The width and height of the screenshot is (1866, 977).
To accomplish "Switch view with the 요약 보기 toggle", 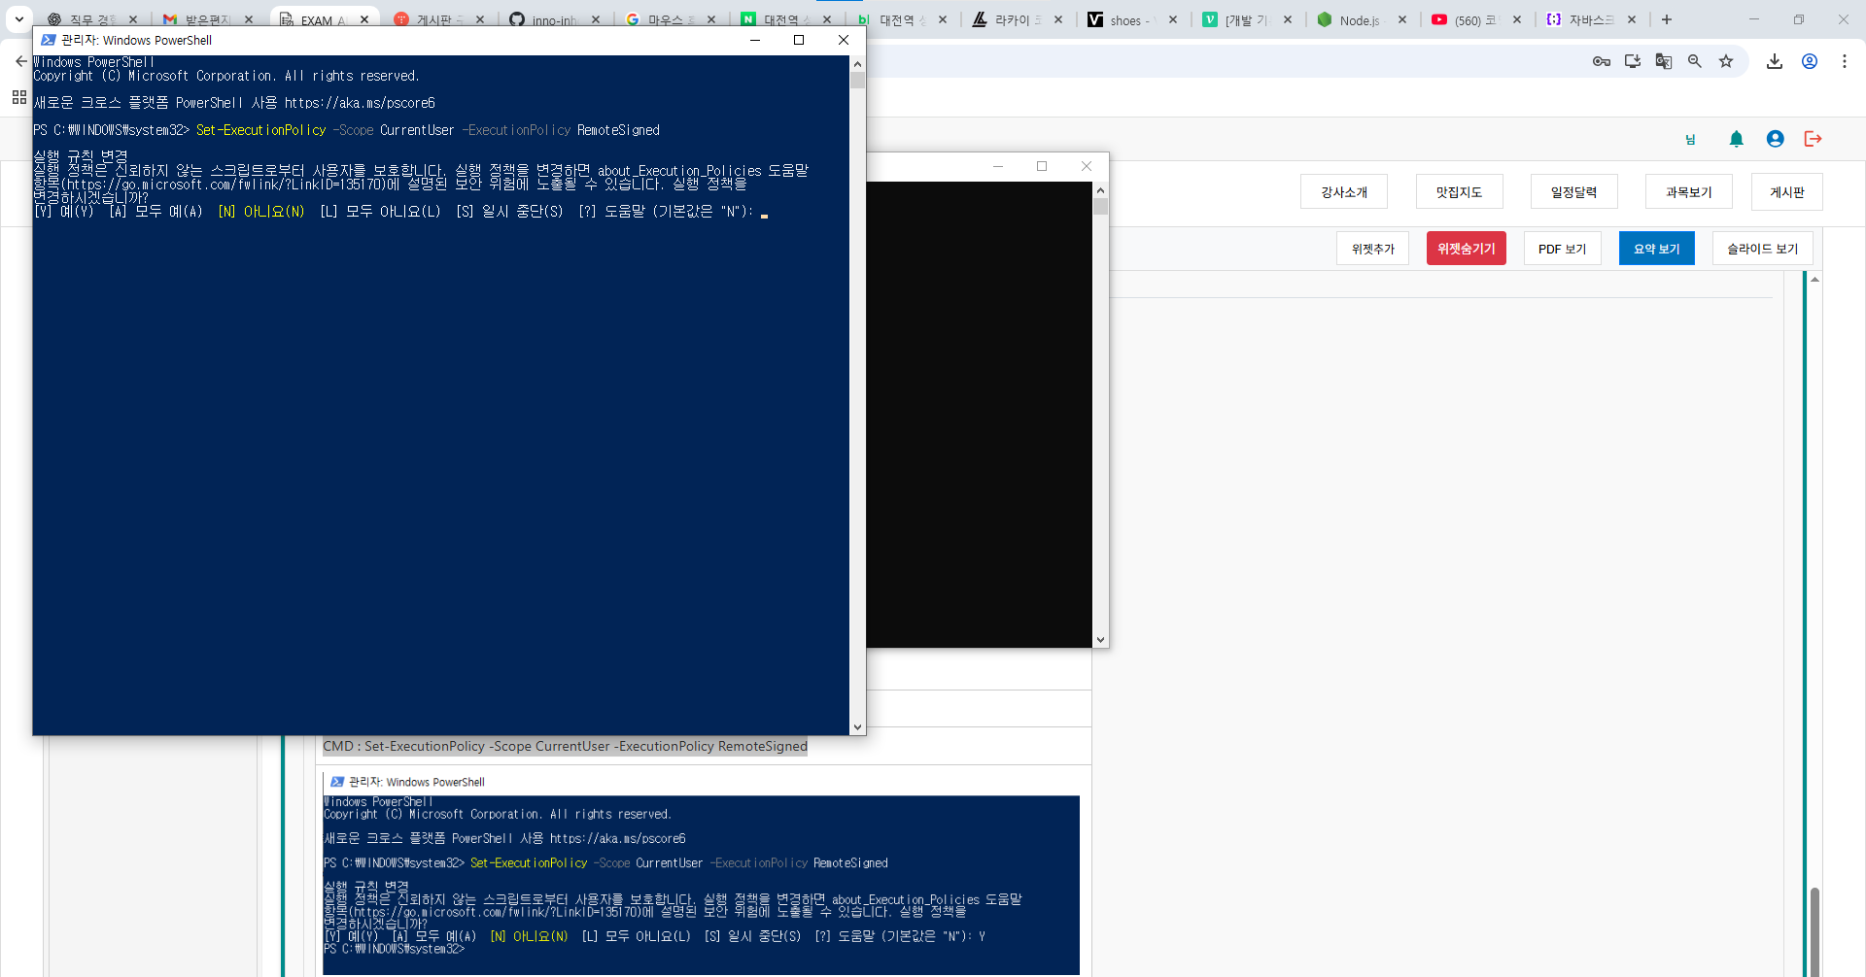I will 1656,248.
